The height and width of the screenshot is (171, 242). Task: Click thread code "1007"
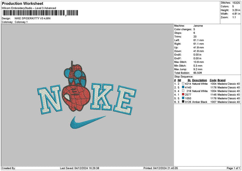coord(213,102)
